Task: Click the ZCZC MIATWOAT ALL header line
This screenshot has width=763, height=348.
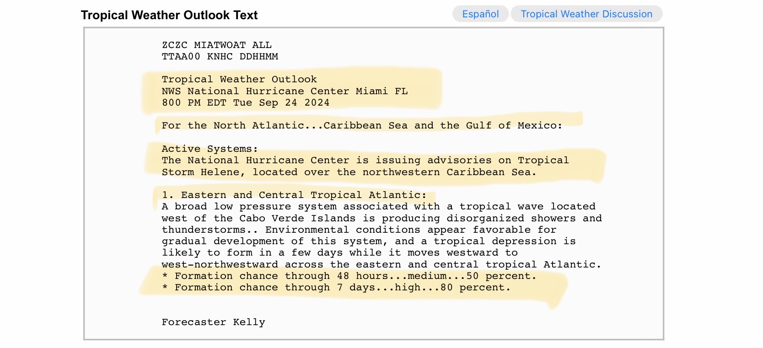Action: point(217,45)
